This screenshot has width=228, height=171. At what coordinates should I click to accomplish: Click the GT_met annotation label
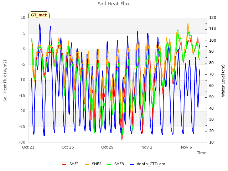[39, 15]
